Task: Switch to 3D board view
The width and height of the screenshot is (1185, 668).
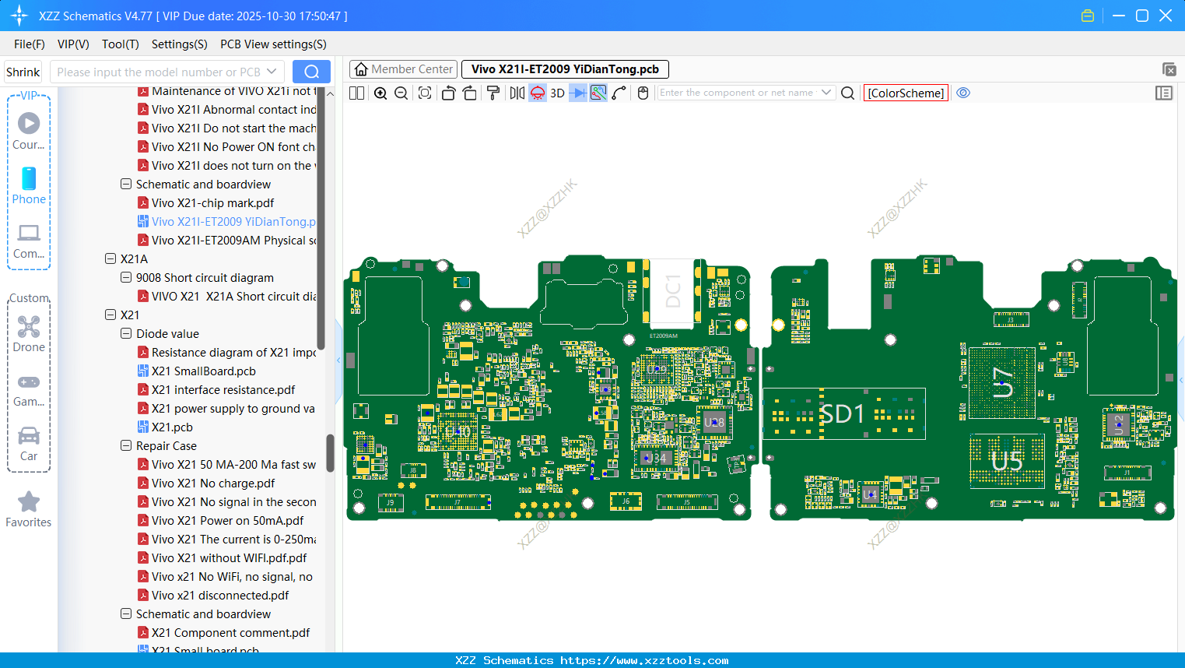Action: (x=557, y=93)
